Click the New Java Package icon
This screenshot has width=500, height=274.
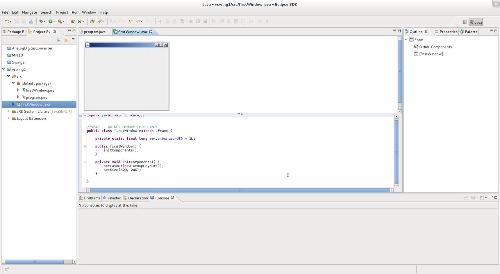[73, 21]
